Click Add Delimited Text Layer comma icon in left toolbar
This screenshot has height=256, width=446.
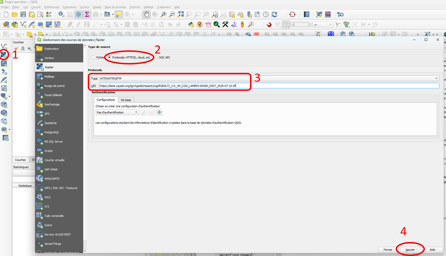4,72
